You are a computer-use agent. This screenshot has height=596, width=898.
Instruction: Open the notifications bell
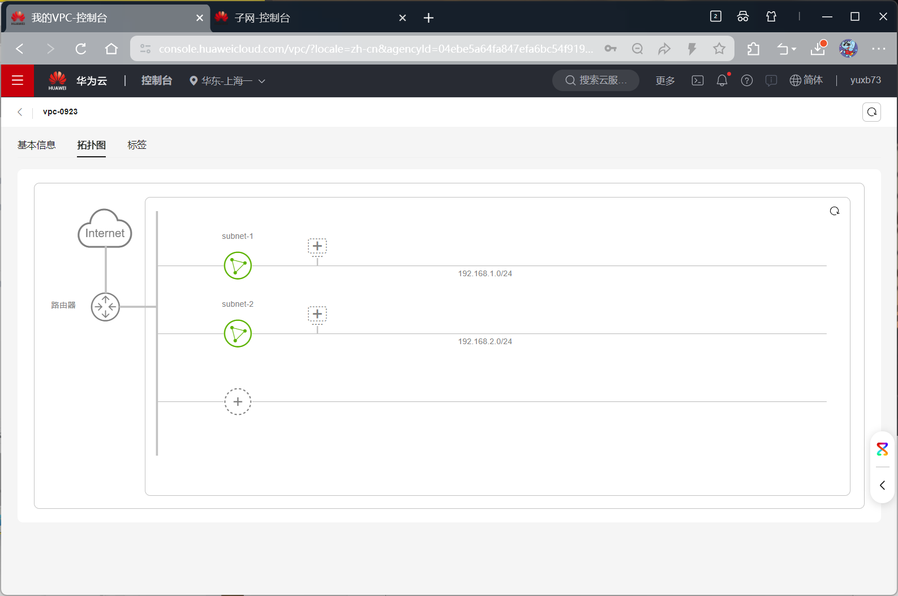point(722,80)
